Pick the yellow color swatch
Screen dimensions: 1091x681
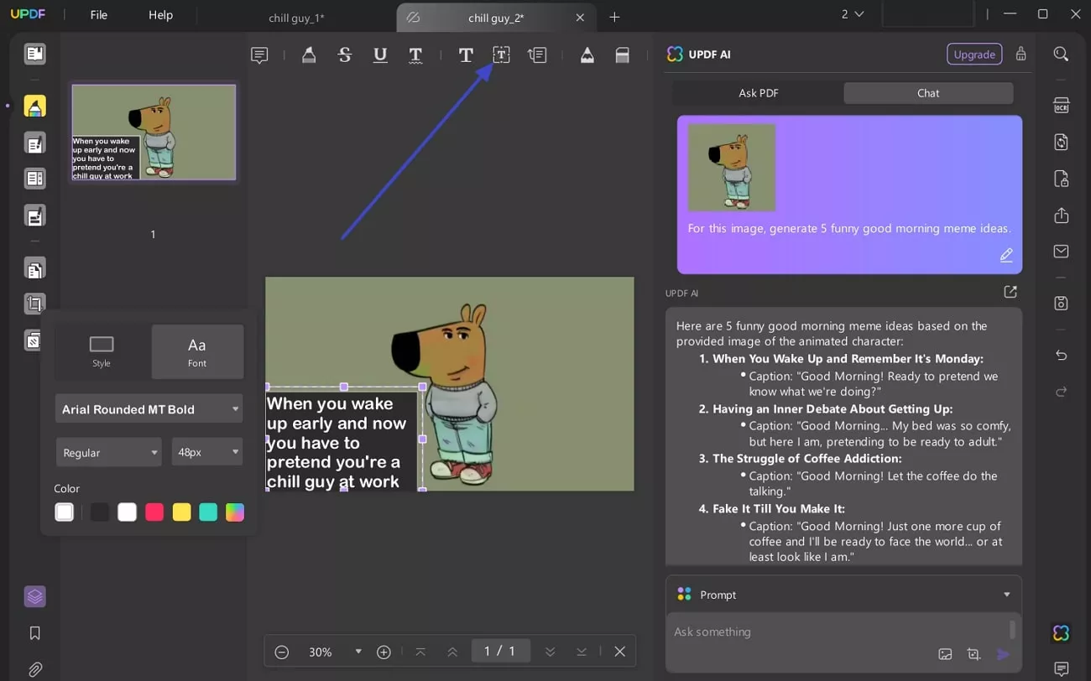[x=181, y=512]
